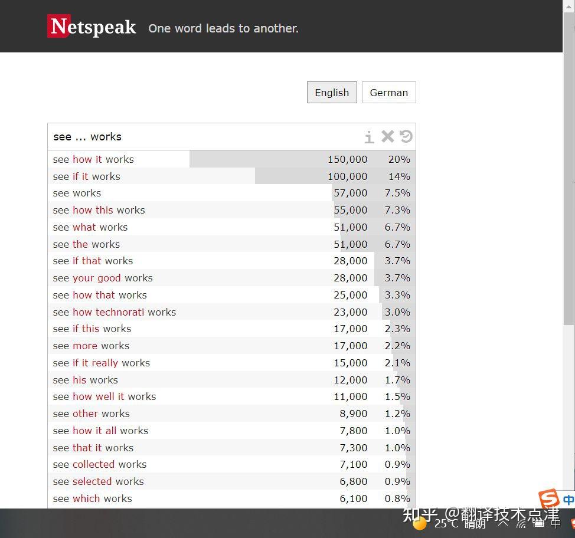575x538 pixels.
Task: Select the English language button
Action: [331, 92]
